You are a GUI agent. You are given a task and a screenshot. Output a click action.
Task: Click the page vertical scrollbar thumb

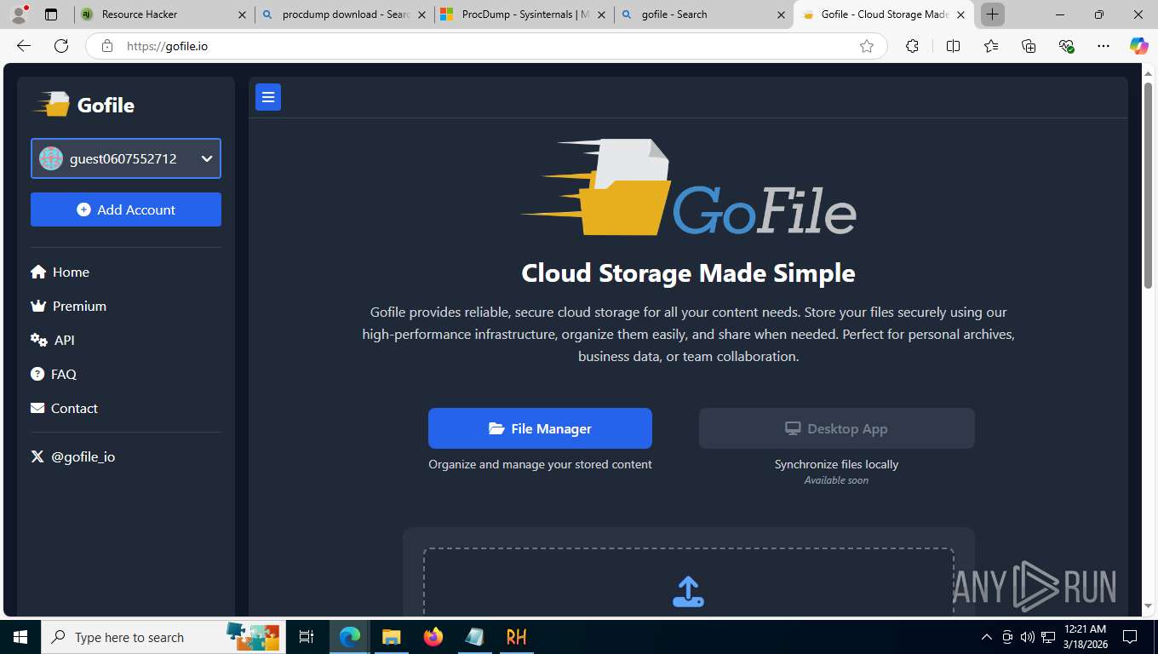point(1148,185)
